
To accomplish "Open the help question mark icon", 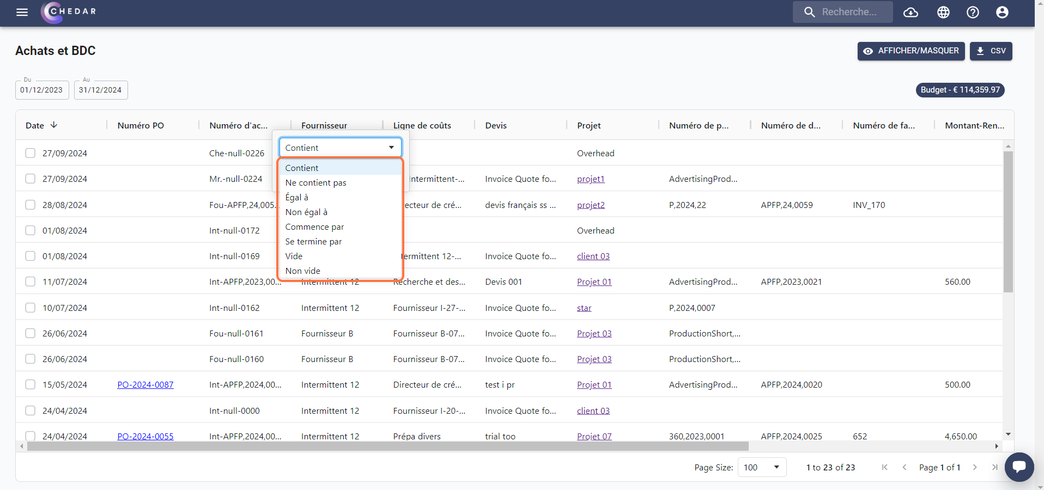I will pyautogui.click(x=973, y=12).
